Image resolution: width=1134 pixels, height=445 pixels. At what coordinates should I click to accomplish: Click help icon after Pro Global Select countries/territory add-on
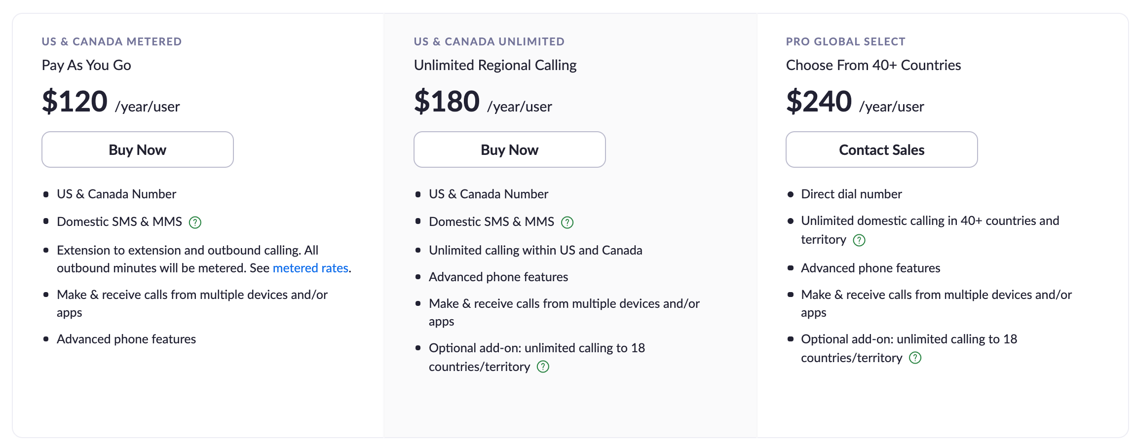coord(915,358)
